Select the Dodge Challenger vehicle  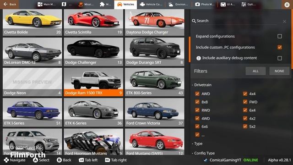point(93,52)
